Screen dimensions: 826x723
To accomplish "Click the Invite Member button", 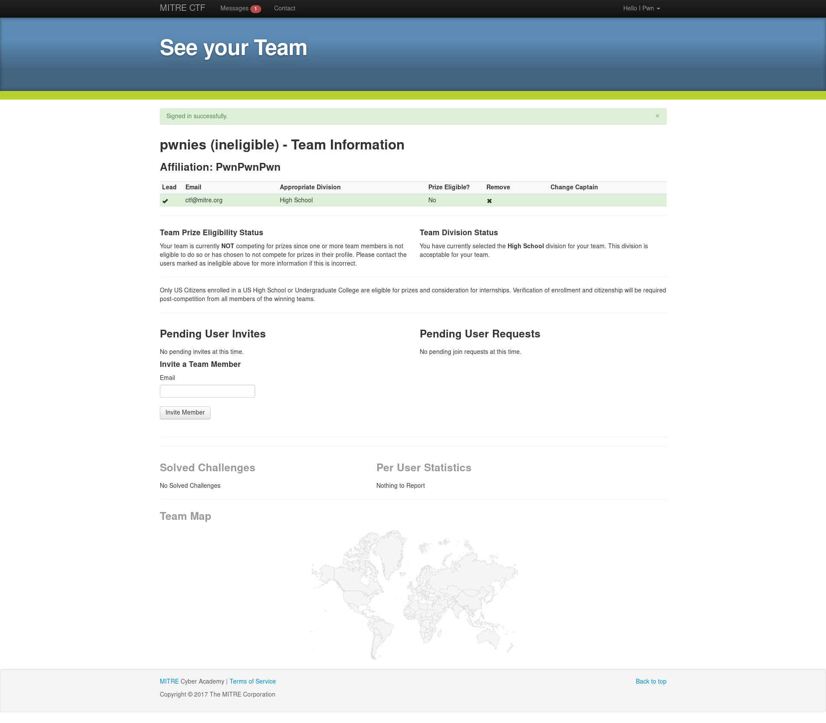I will 185,412.
